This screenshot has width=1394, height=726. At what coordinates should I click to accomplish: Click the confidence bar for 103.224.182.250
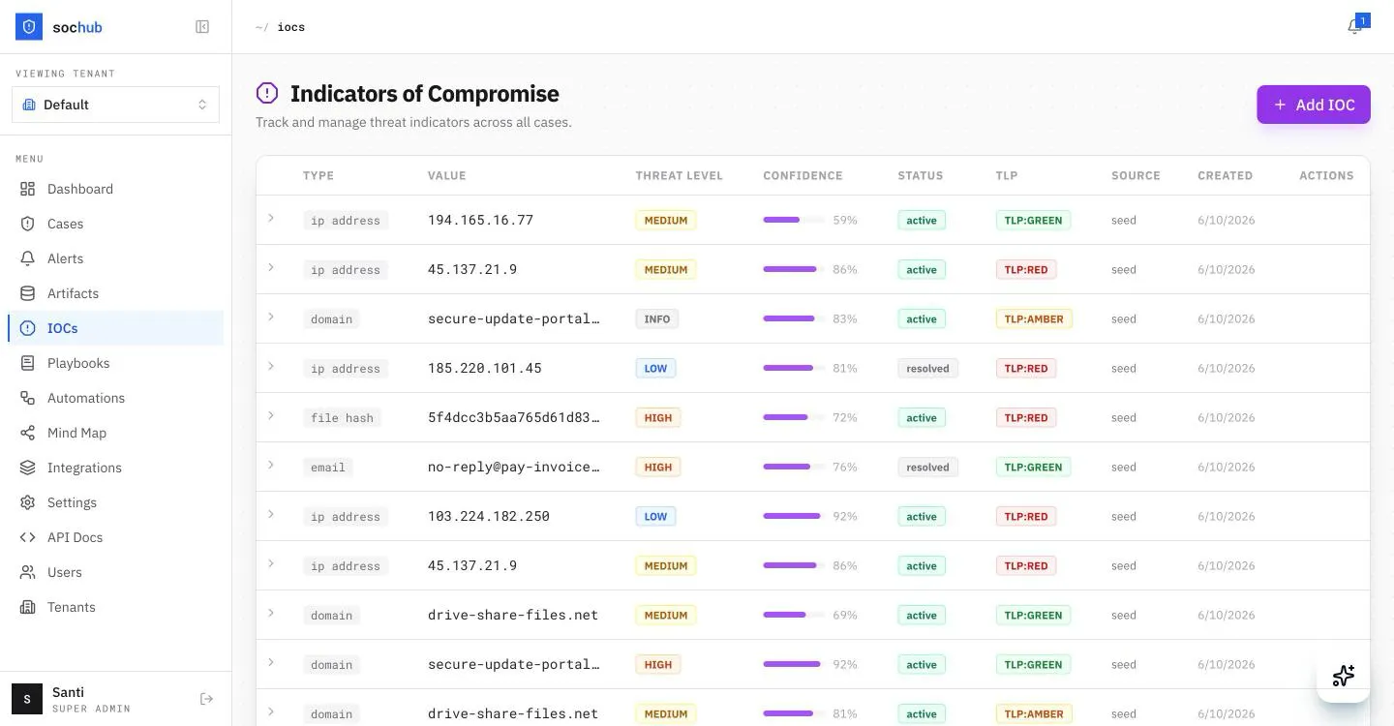(794, 516)
